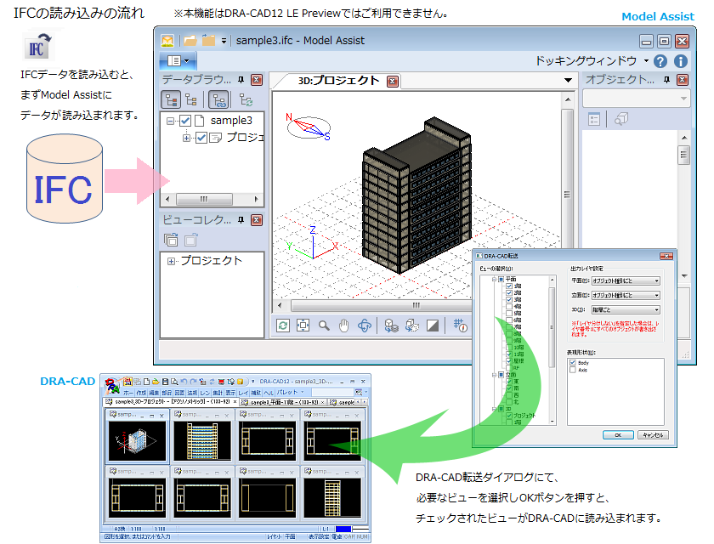The height and width of the screenshot is (544, 714).
Task: Open the 表示 ribbon tab in DRA-CAD
Action: 230,393
